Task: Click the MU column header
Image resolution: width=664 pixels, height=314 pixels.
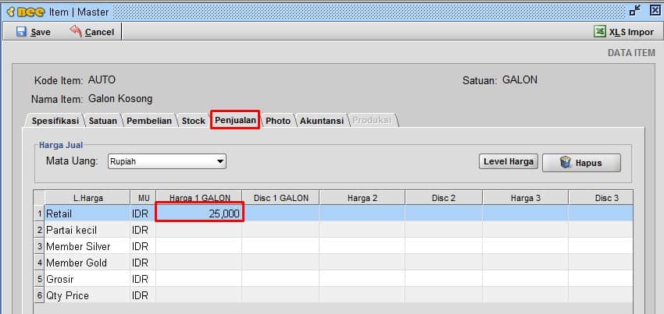Action: [x=143, y=198]
